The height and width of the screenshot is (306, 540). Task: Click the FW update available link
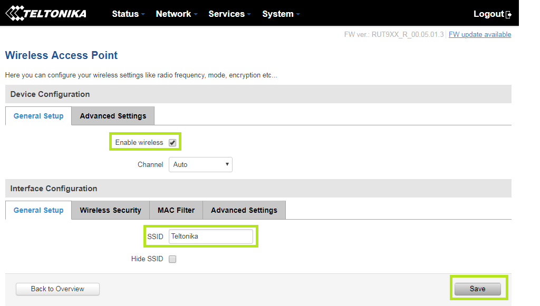click(479, 35)
